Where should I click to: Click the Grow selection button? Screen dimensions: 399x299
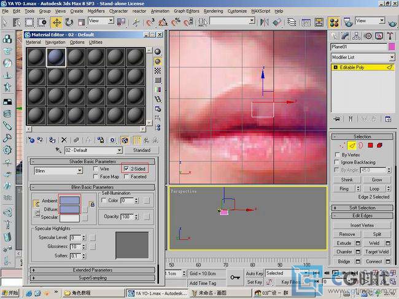[377, 180]
